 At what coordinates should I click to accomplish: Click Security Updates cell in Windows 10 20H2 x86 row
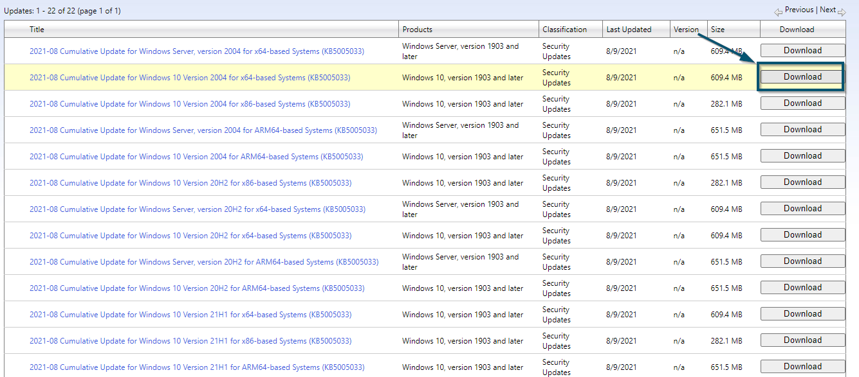[557, 183]
